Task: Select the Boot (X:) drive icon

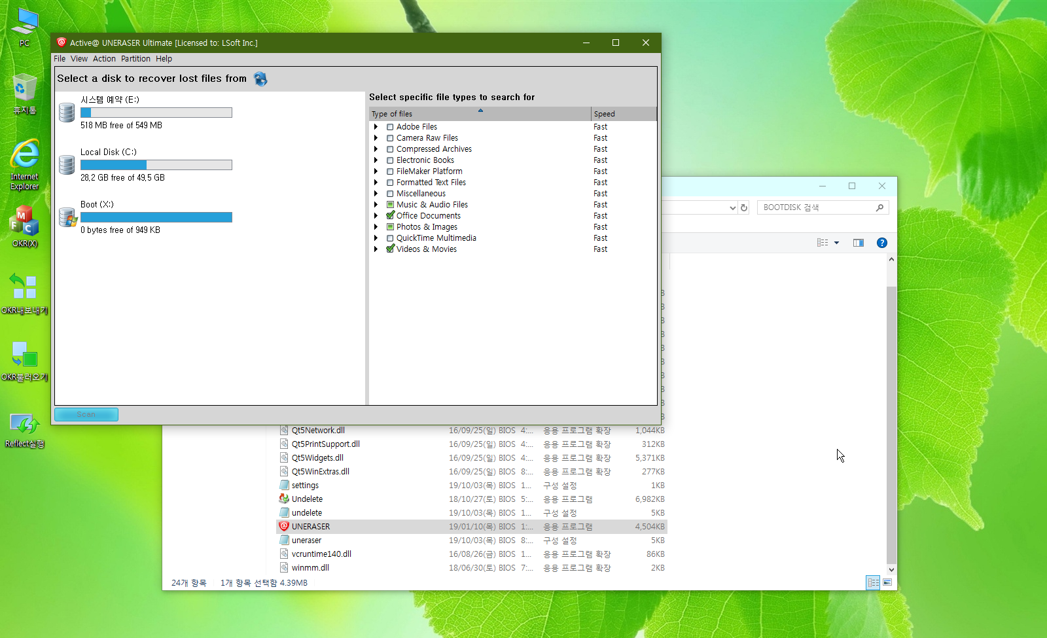Action: pos(67,217)
